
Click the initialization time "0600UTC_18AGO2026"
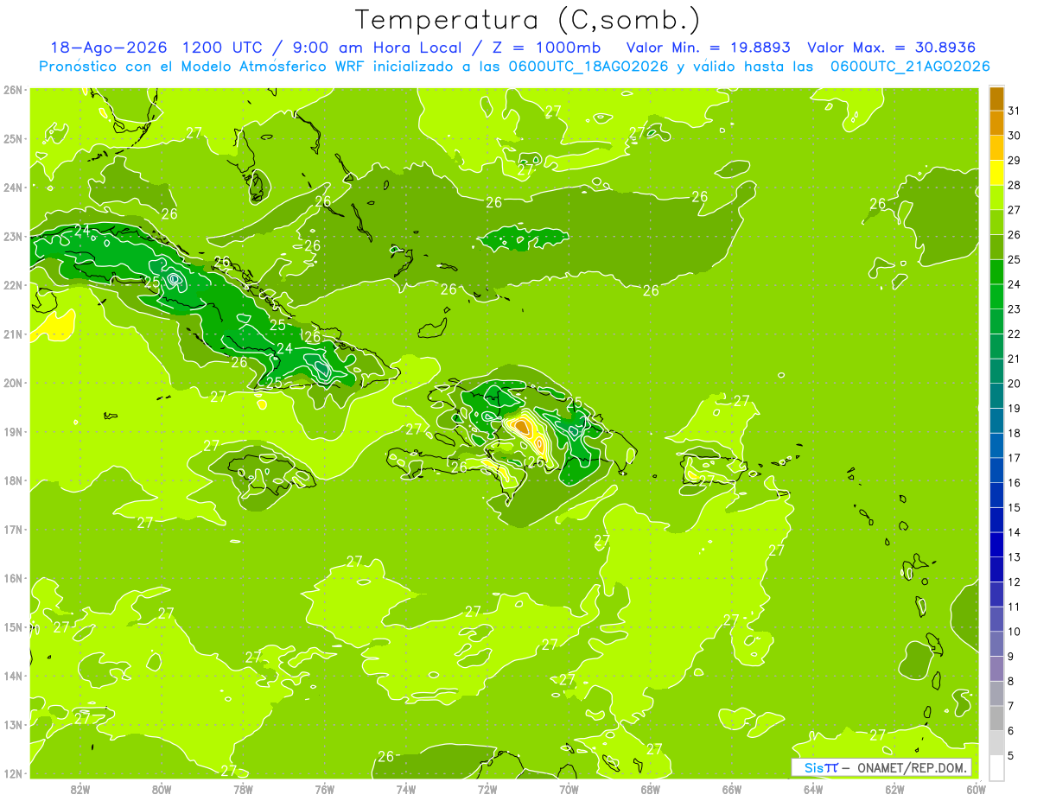(x=587, y=67)
